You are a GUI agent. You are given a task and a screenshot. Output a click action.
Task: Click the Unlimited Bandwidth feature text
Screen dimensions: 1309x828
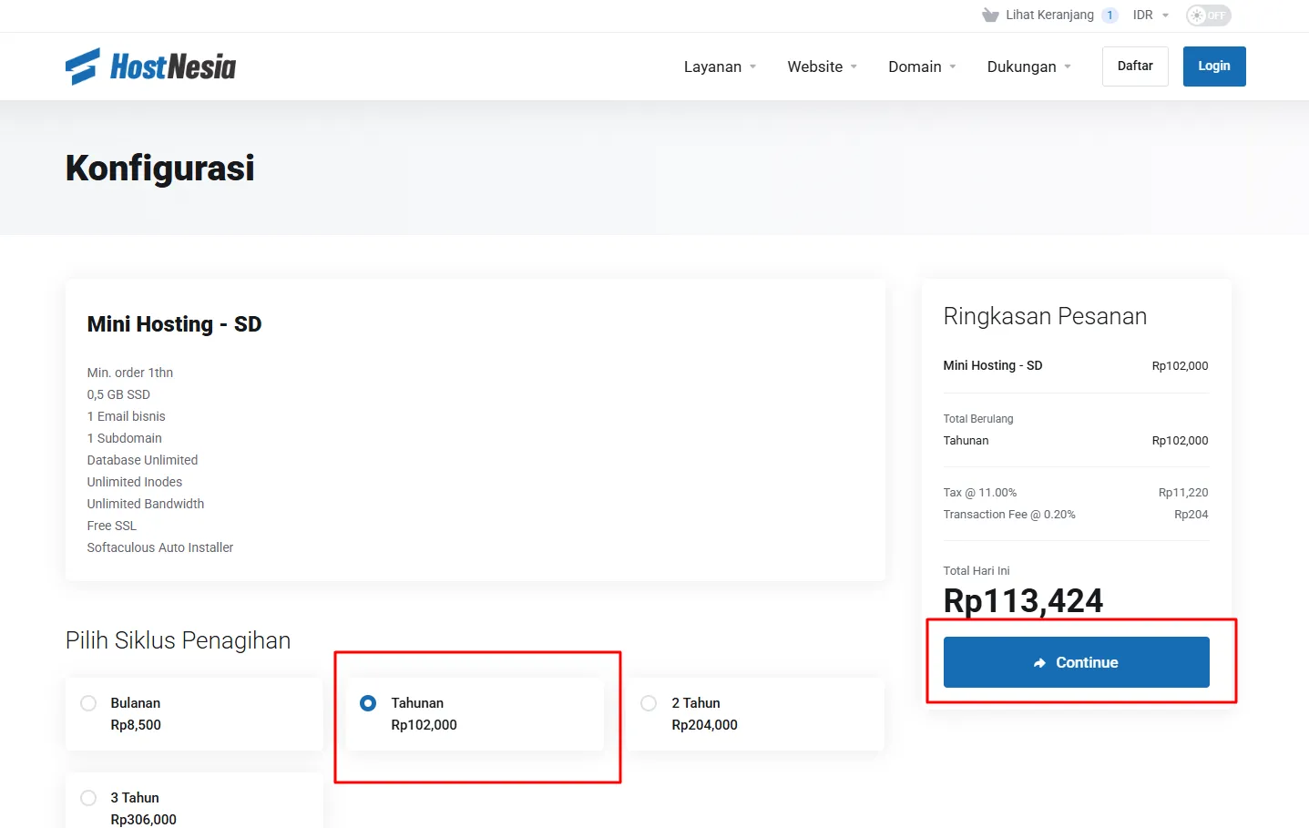[146, 504]
